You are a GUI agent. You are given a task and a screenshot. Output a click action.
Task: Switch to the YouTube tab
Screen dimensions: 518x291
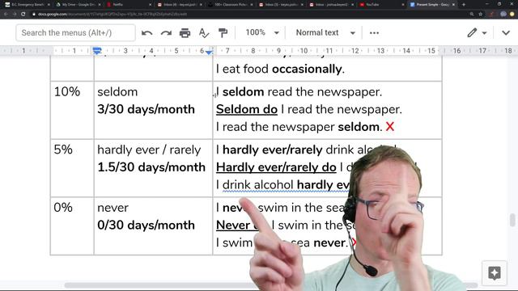tap(381, 5)
